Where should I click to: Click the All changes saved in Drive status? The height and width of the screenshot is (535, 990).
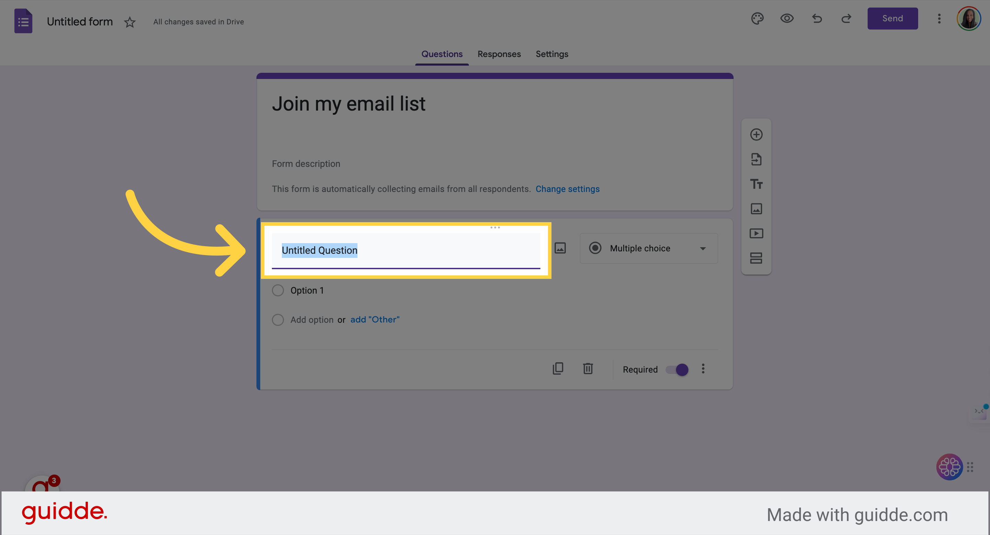click(x=198, y=22)
